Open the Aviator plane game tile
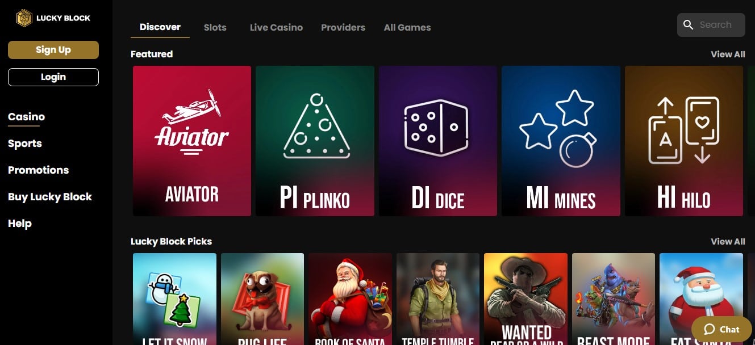This screenshot has width=755, height=345. click(192, 141)
